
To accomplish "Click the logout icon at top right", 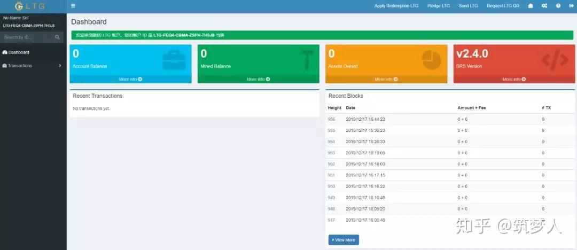I will coord(571,6).
